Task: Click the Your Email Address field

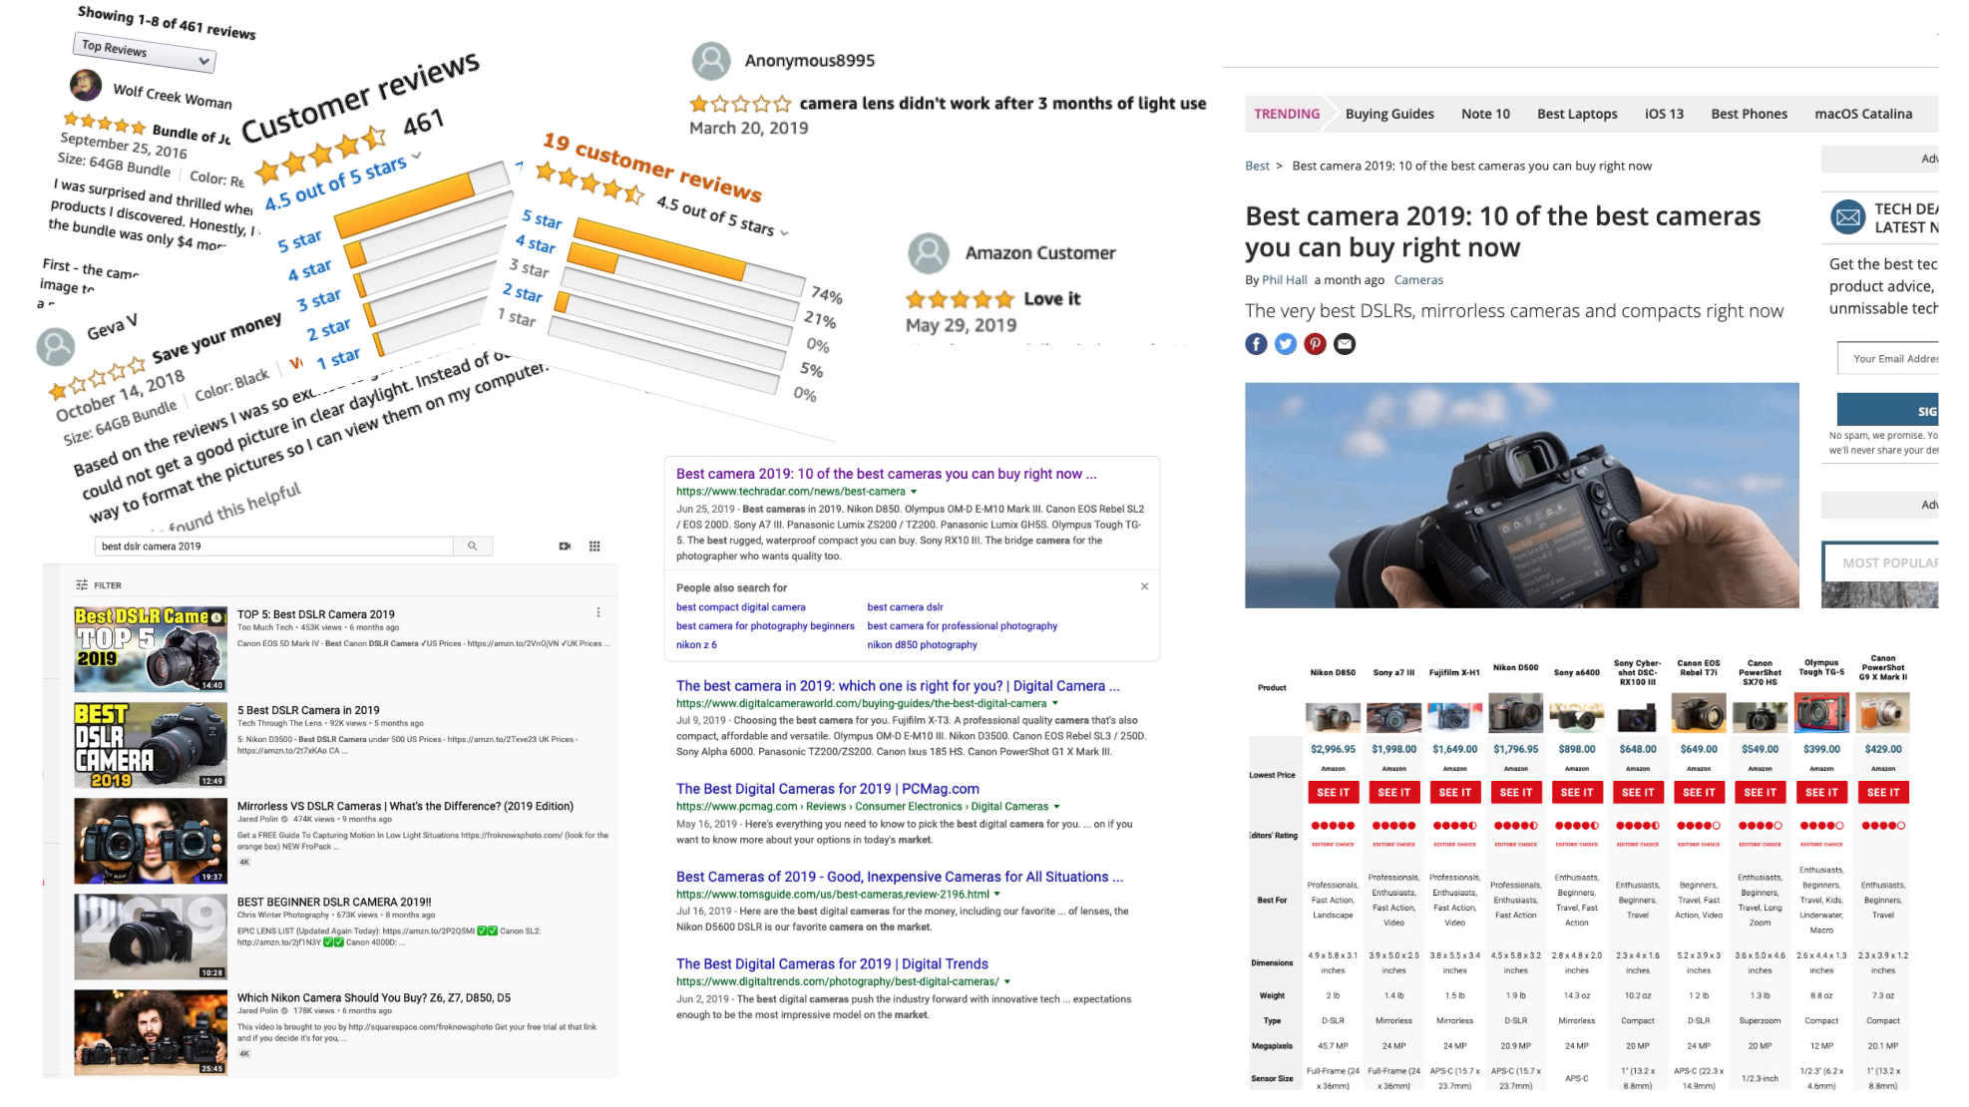Action: 1888,359
